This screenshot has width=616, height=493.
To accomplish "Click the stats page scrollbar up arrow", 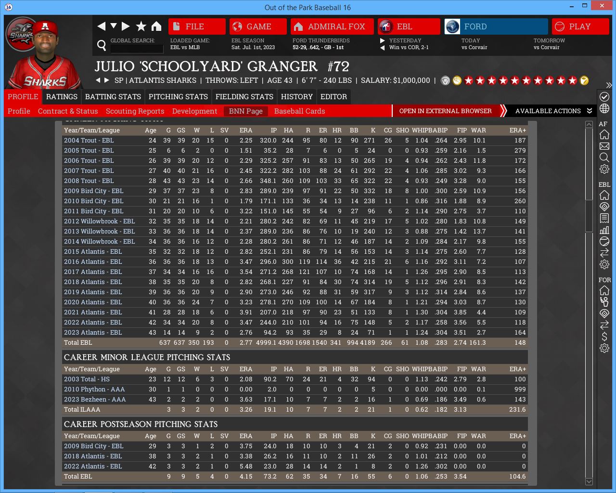I will [589, 124].
